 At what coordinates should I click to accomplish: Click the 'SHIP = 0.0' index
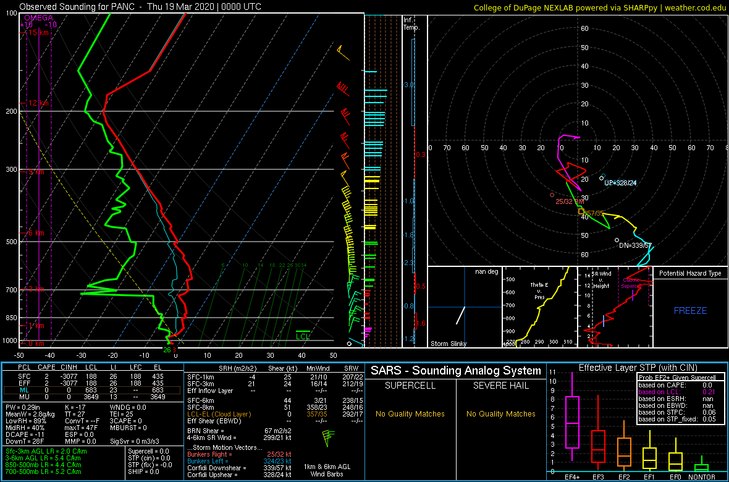(x=144, y=471)
